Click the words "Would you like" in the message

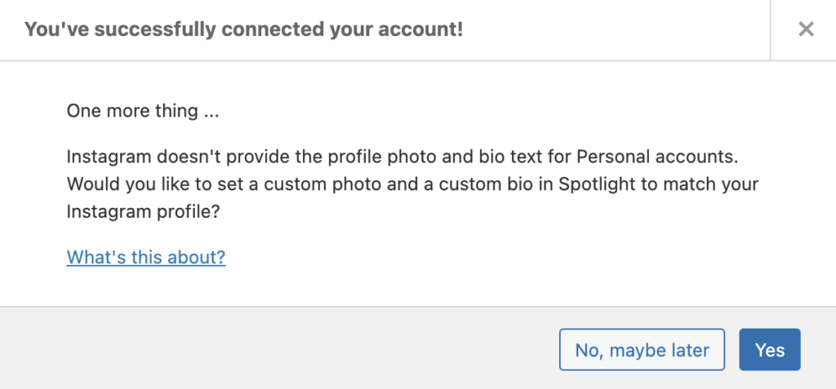(118, 183)
